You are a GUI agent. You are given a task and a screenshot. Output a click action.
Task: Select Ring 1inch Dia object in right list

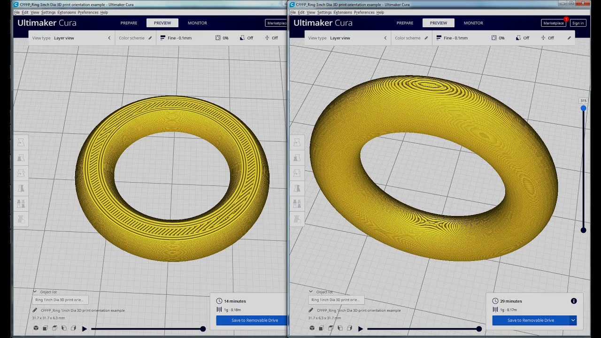point(337,300)
